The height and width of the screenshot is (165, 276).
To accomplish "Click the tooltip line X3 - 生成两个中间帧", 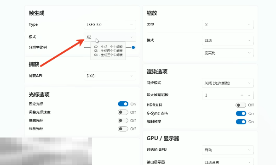I will tap(108, 51).
